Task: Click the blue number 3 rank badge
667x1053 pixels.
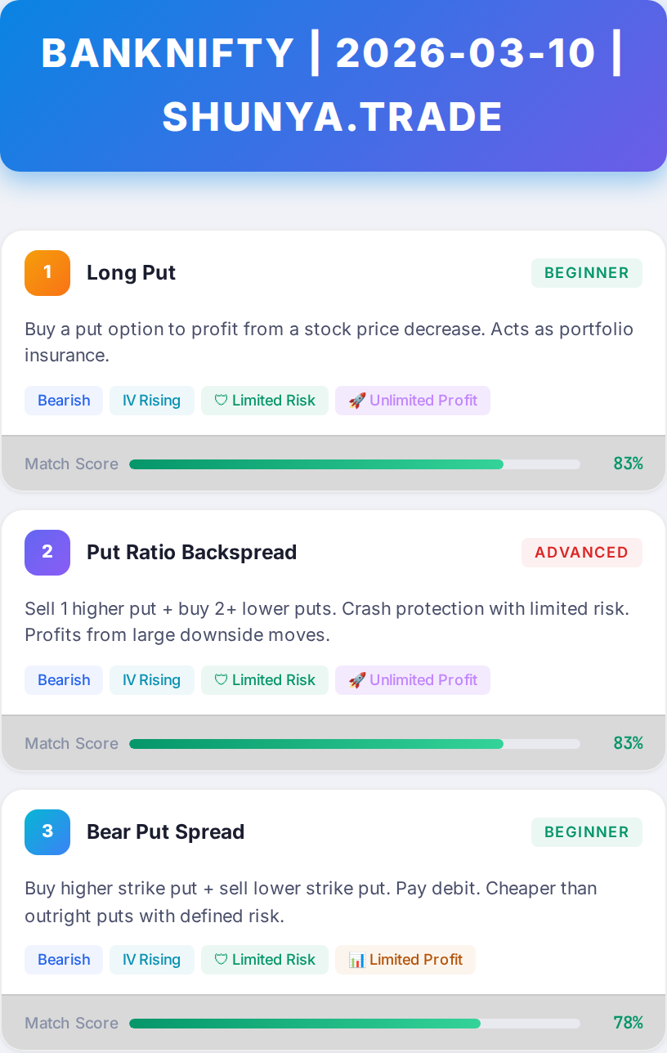Action: pos(47,831)
